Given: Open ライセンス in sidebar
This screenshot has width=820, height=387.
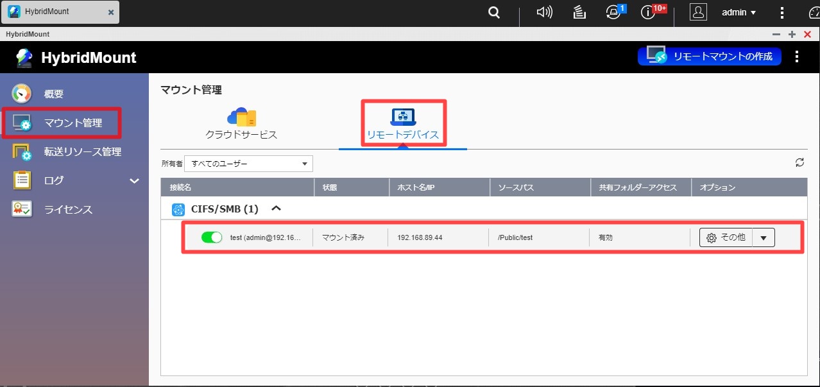Looking at the screenshot, I should coord(68,210).
